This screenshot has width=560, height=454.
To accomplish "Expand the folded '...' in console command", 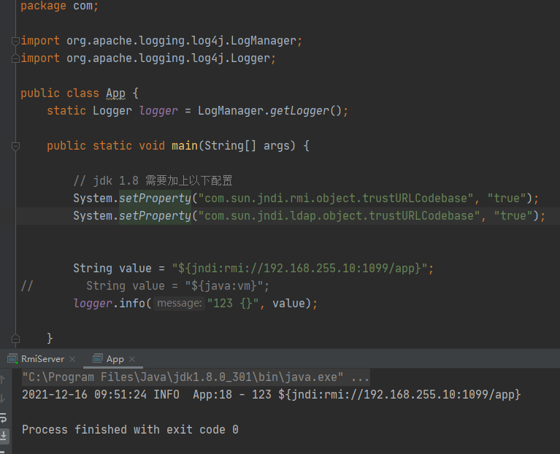I will [360, 377].
